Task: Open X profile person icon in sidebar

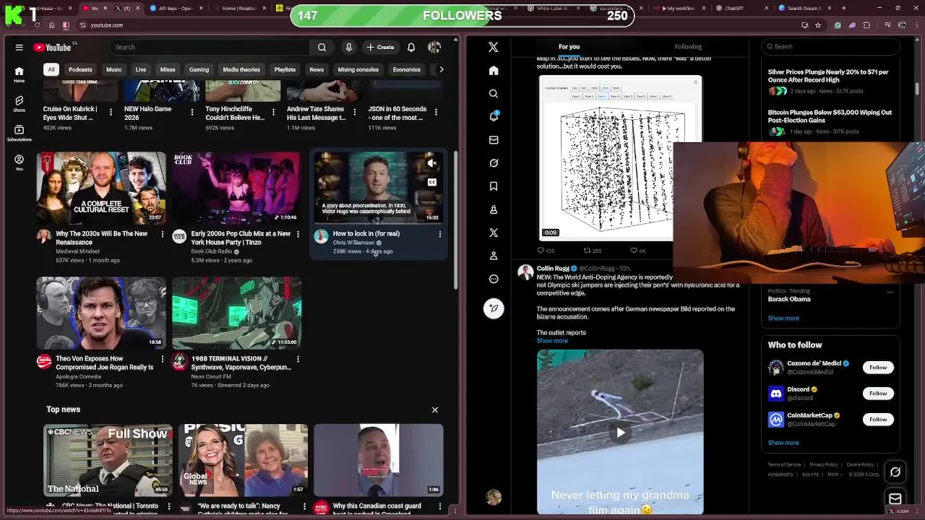Action: pyautogui.click(x=494, y=256)
